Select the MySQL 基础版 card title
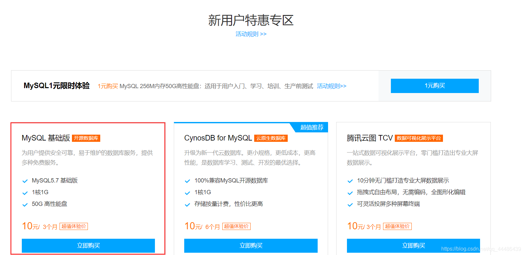Screen dimensions: 524x255 click(x=46, y=138)
